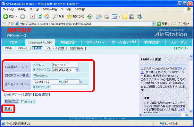Click the LAN IP address field 192.168.11.1

(x=65, y=65)
